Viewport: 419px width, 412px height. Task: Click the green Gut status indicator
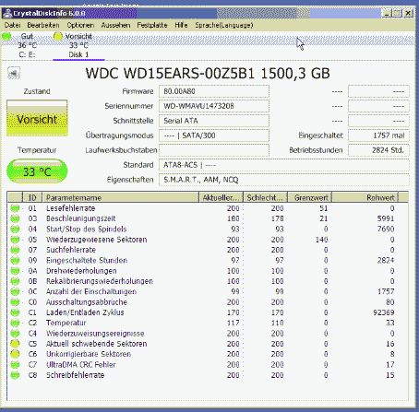click(6, 36)
